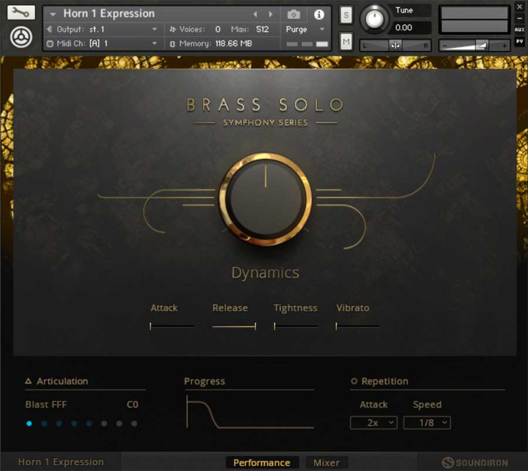Adjust the pan L-R slider
This screenshot has width=528, height=471.
(x=395, y=45)
